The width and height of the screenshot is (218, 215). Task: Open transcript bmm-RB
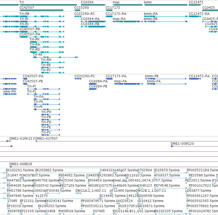pos(151,19)
